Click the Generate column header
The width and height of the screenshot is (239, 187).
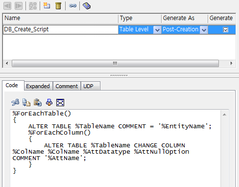coord(222,18)
